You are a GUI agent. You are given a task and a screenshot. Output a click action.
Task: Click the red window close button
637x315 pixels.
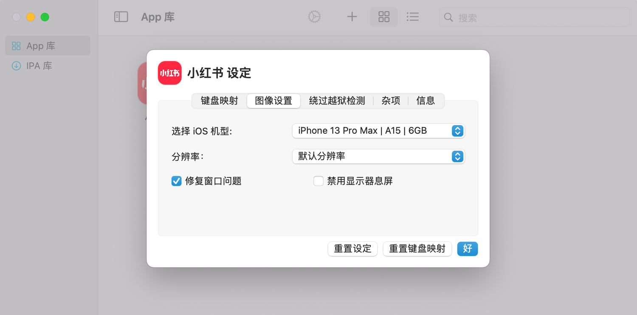pyautogui.click(x=16, y=17)
